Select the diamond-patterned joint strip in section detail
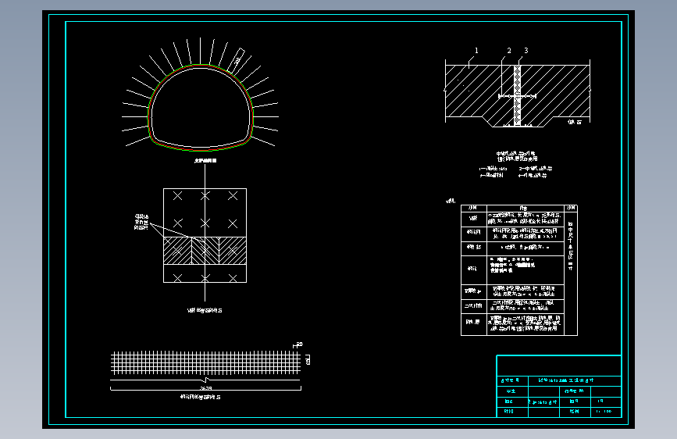 [517, 96]
